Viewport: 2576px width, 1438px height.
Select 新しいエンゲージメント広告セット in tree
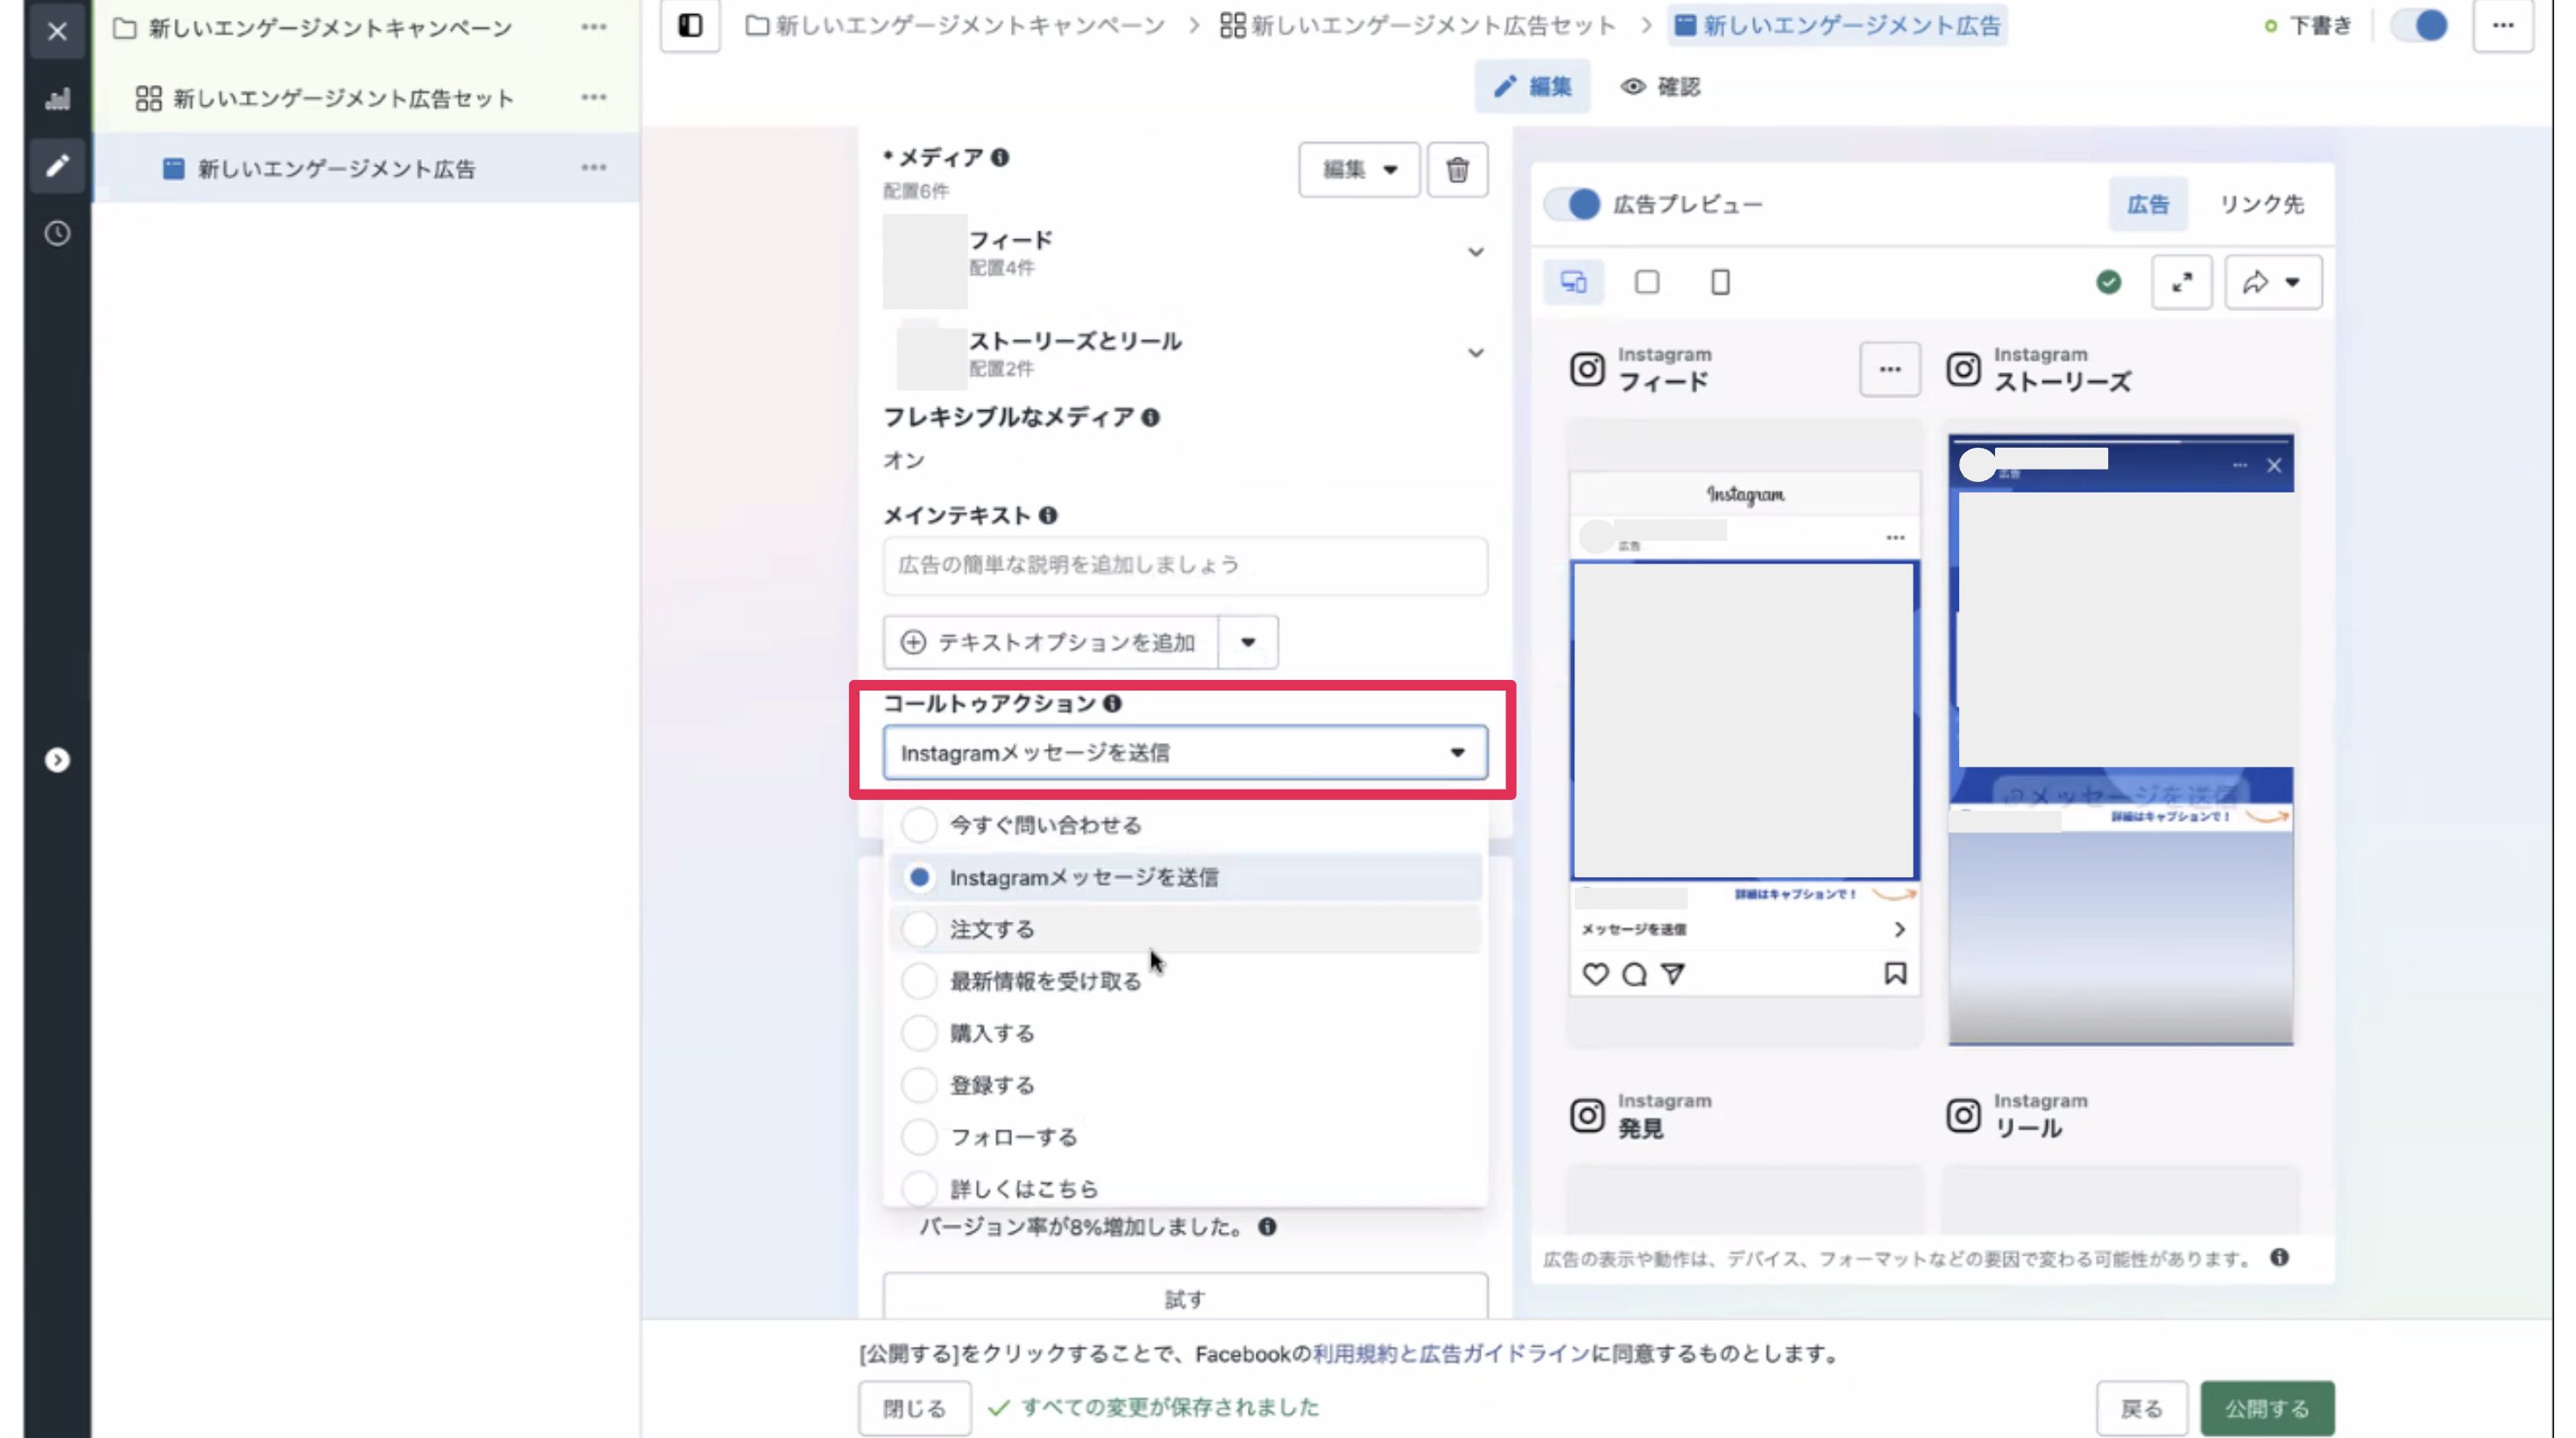click(x=343, y=97)
